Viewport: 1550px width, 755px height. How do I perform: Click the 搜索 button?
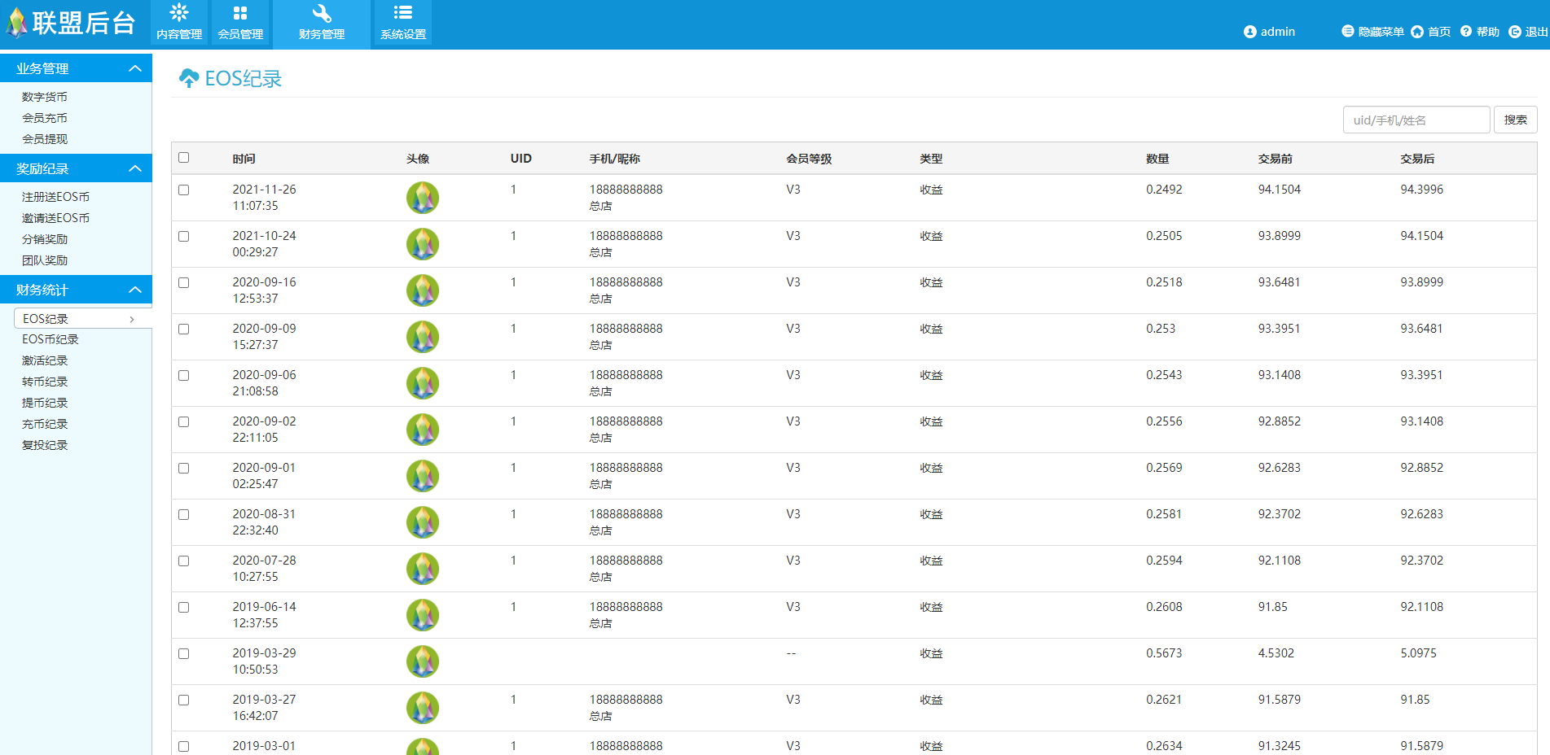click(x=1516, y=120)
